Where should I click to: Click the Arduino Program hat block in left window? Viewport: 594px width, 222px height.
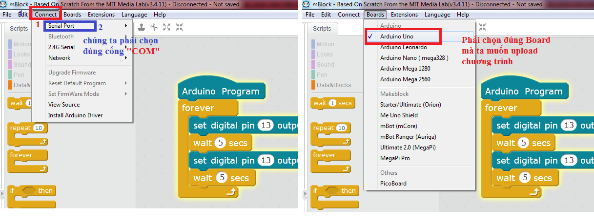tap(221, 91)
